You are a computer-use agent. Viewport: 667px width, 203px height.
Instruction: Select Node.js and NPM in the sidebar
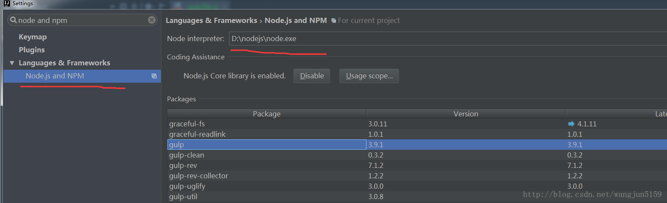click(x=55, y=76)
